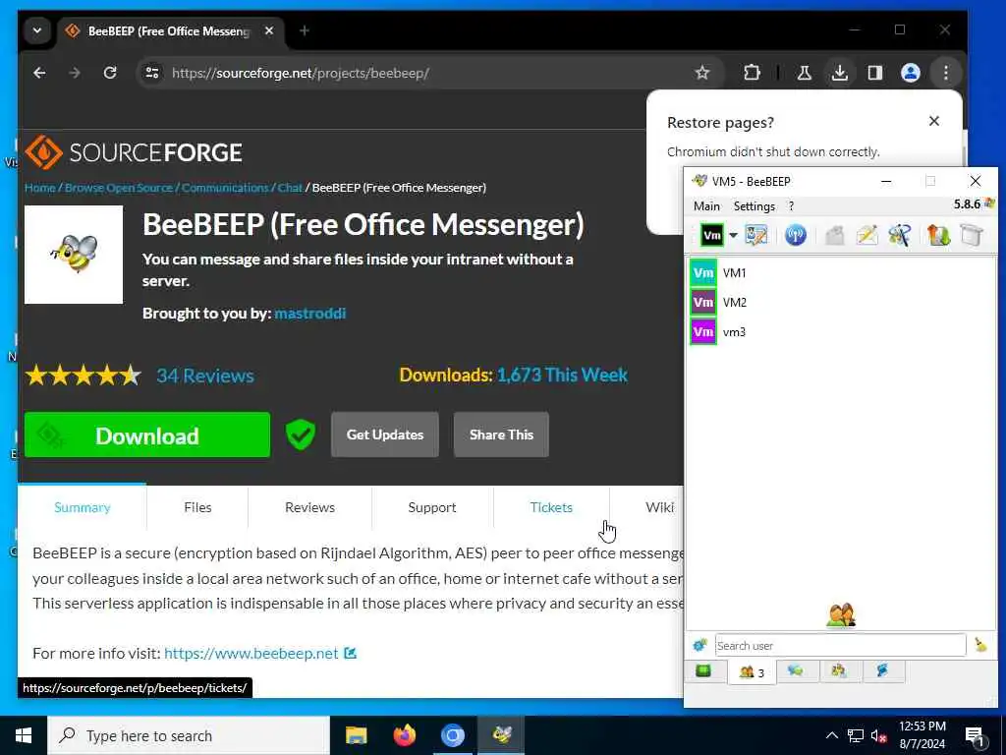This screenshot has height=755, width=1006.
Task: Open the Files tab on SourceForge page
Action: click(197, 507)
